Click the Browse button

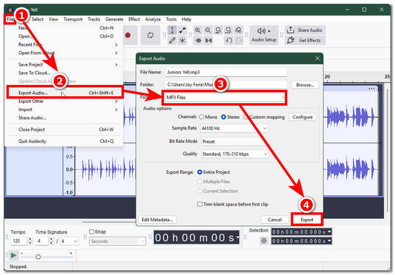305,85
